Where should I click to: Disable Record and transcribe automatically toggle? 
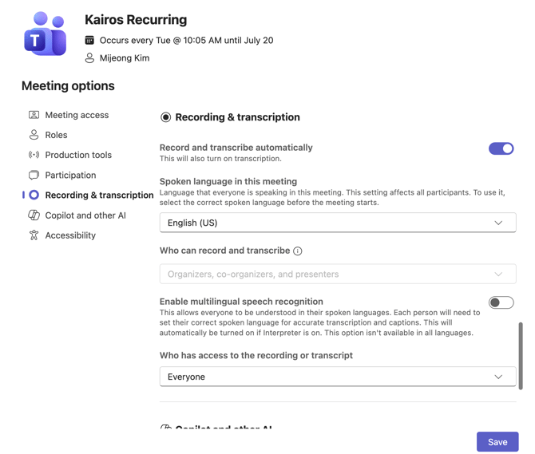point(501,148)
